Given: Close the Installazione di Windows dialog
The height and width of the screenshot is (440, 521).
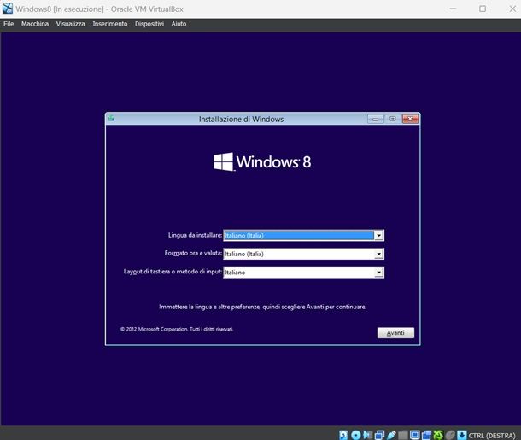Looking at the screenshot, I should tap(410, 119).
